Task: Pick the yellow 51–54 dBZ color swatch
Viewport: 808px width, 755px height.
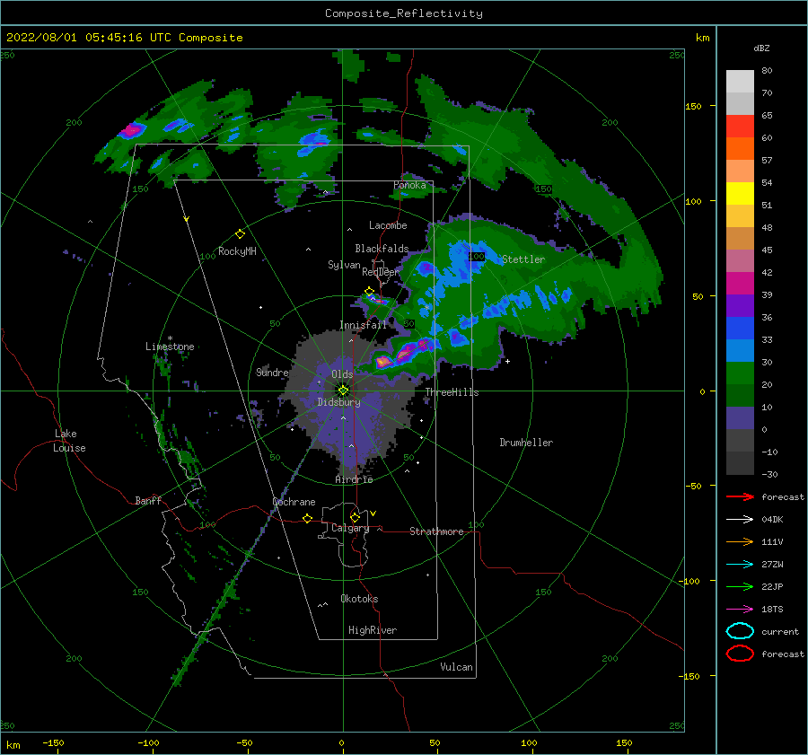Action: point(740,194)
